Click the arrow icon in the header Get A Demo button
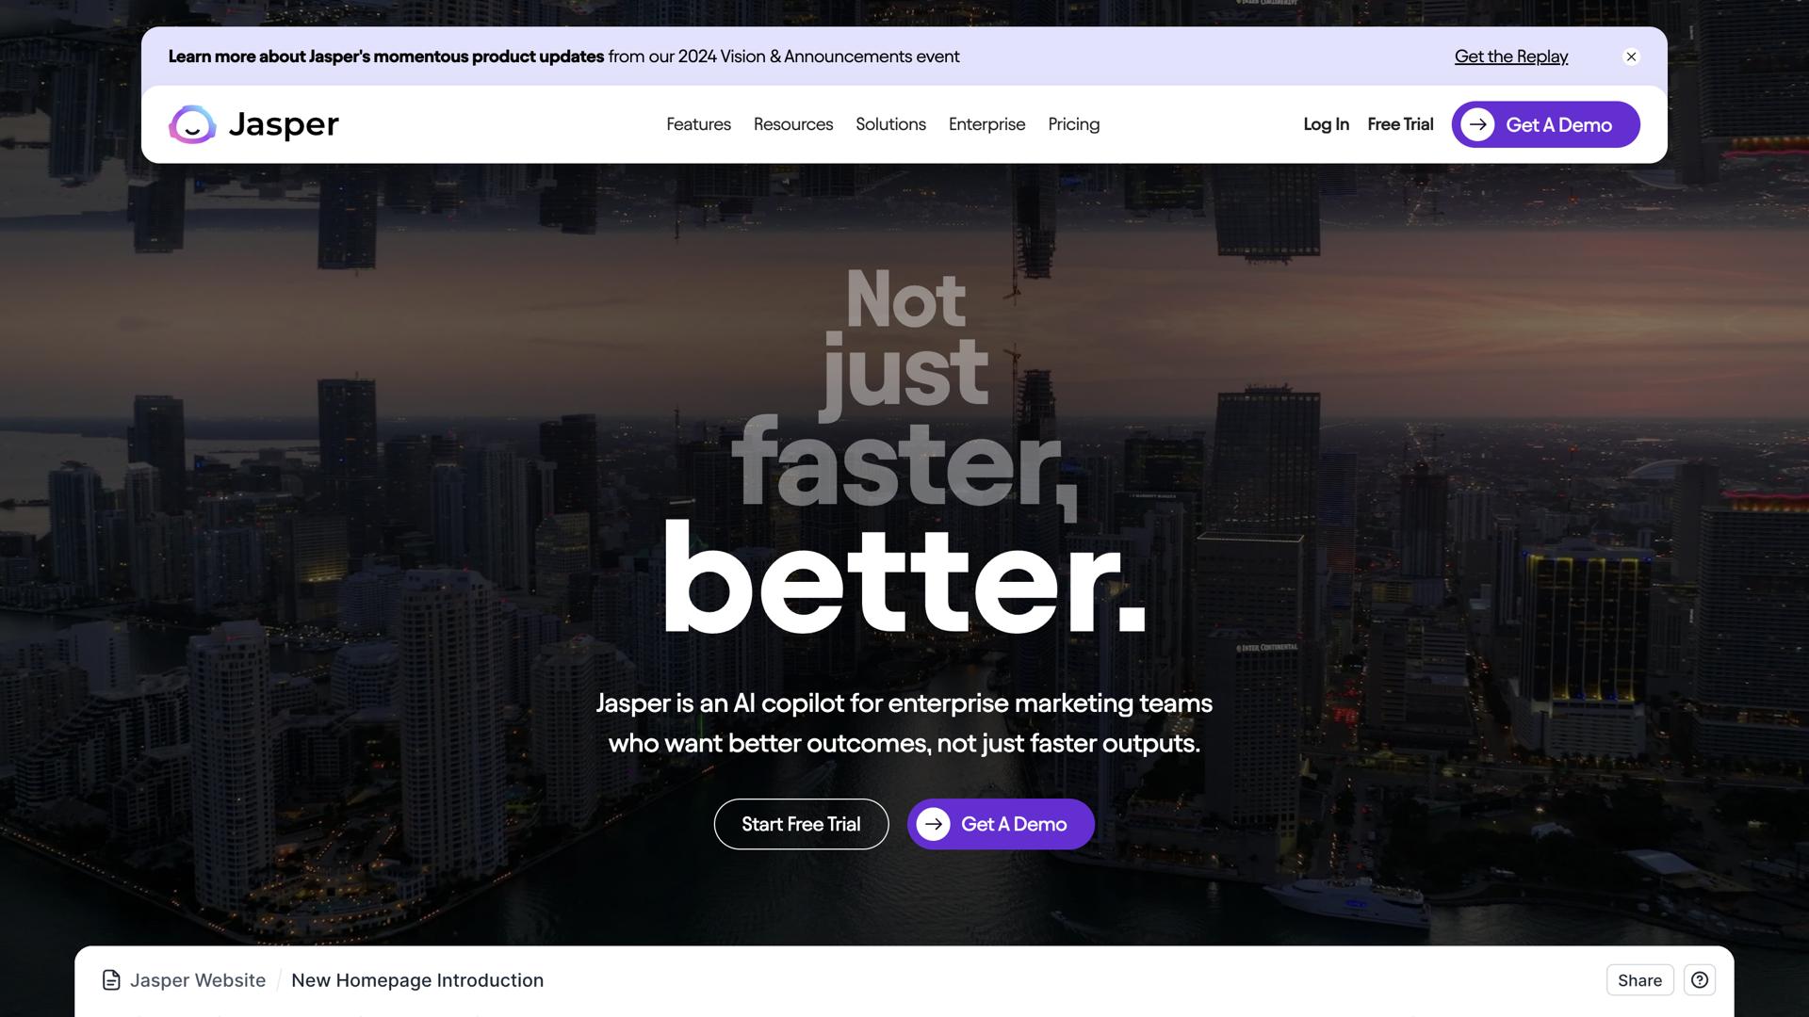 1477,124
